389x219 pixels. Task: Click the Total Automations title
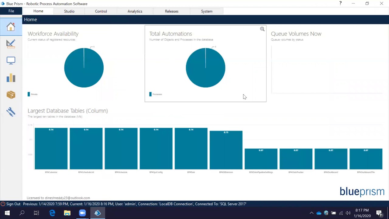coord(171,34)
